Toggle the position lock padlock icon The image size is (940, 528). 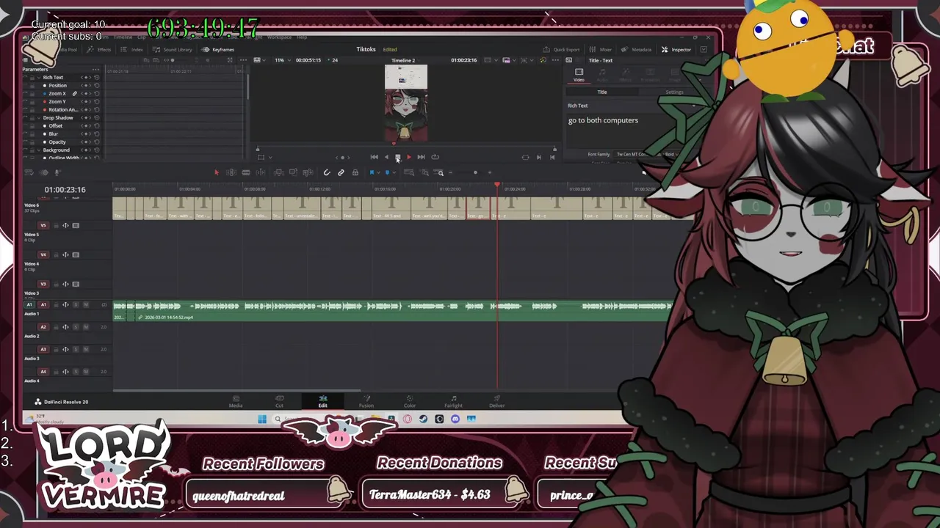pos(355,172)
